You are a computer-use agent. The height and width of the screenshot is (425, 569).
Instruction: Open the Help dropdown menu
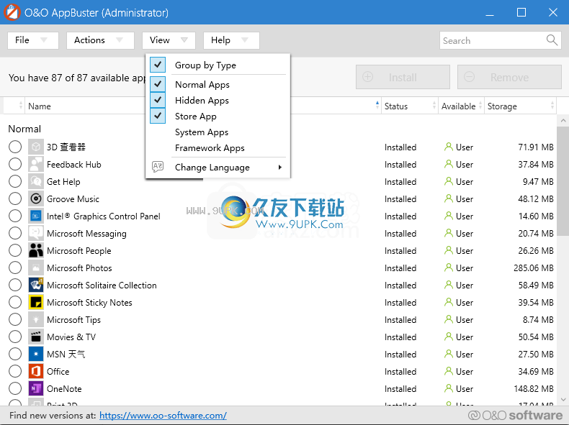pos(231,40)
